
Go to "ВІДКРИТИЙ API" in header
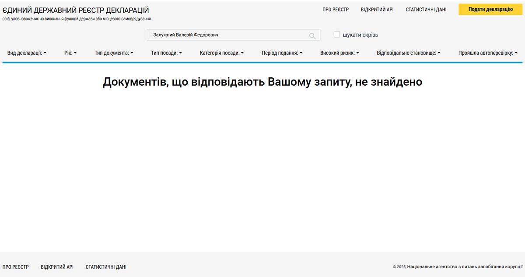click(377, 10)
